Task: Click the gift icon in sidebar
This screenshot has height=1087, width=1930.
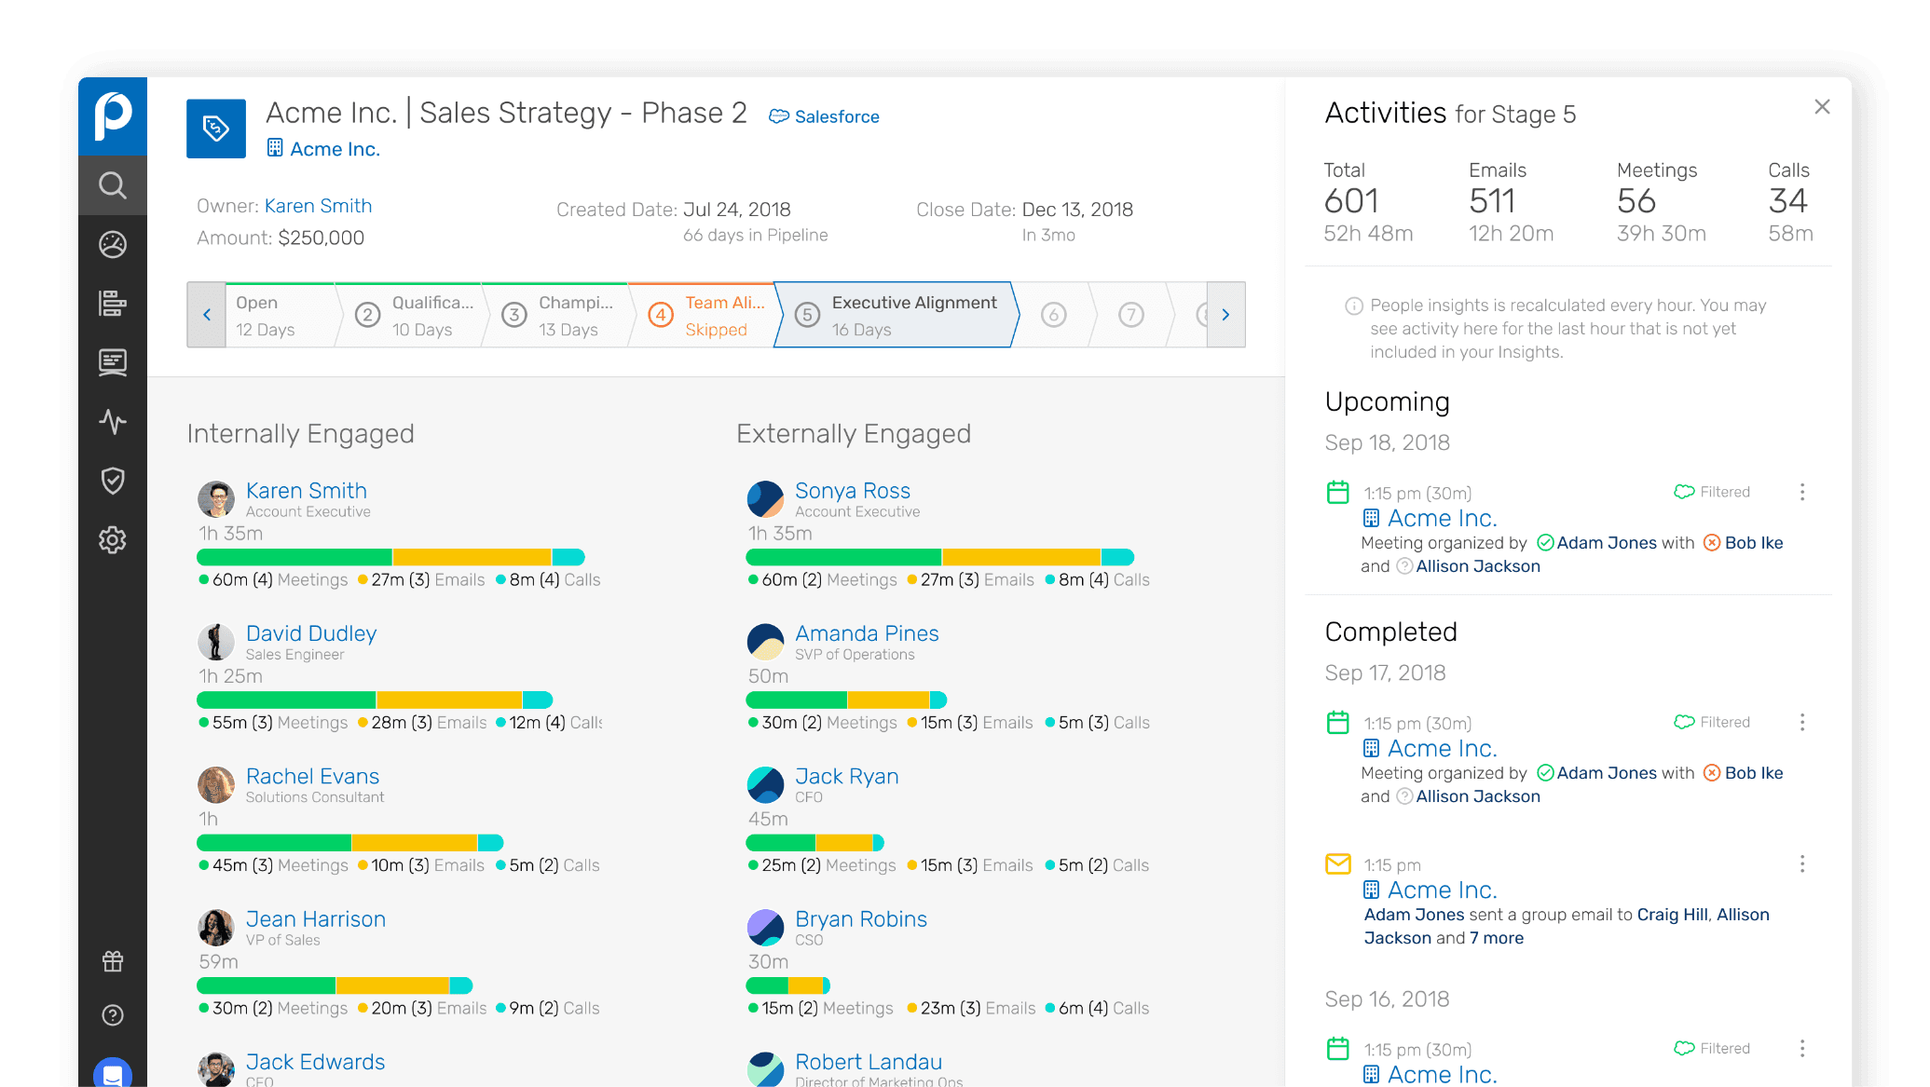Action: pyautogui.click(x=113, y=961)
